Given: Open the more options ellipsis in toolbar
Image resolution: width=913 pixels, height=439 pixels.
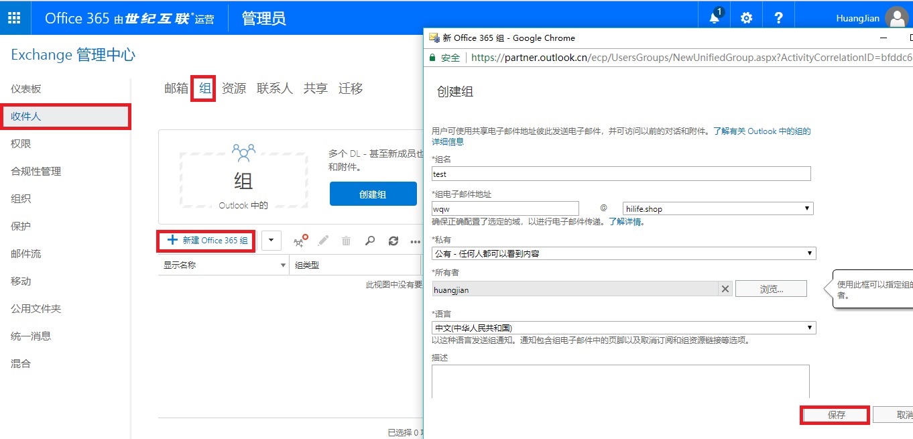Looking at the screenshot, I should pyautogui.click(x=416, y=242).
